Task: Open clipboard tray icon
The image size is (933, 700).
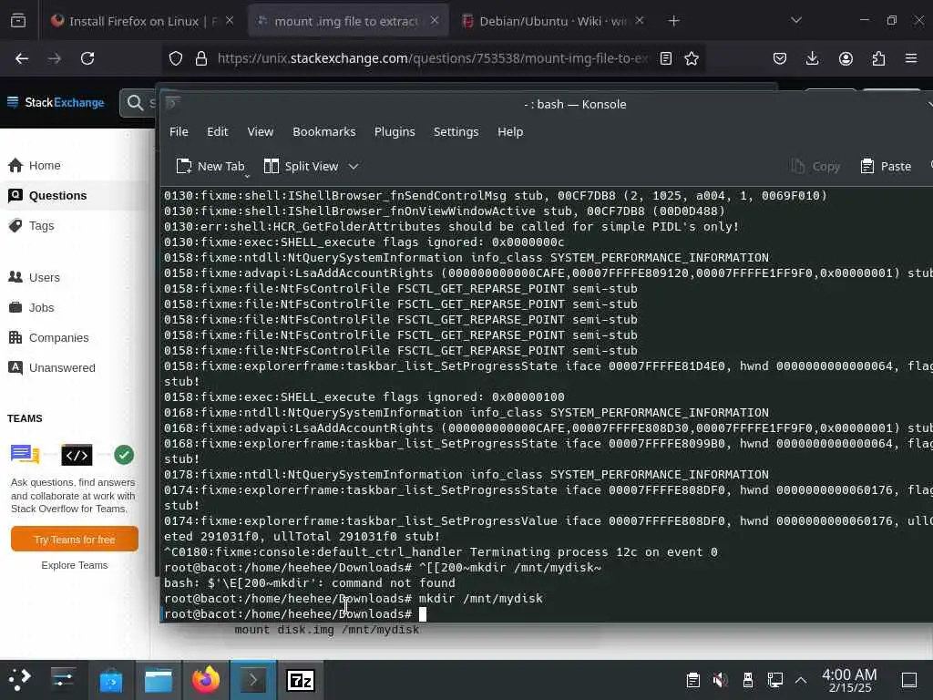Action: (x=692, y=680)
